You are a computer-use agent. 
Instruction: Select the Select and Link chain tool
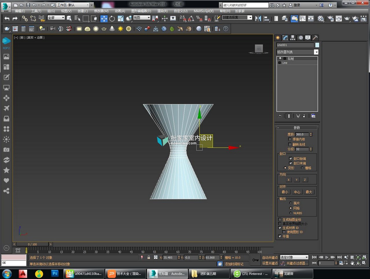pos(25,19)
